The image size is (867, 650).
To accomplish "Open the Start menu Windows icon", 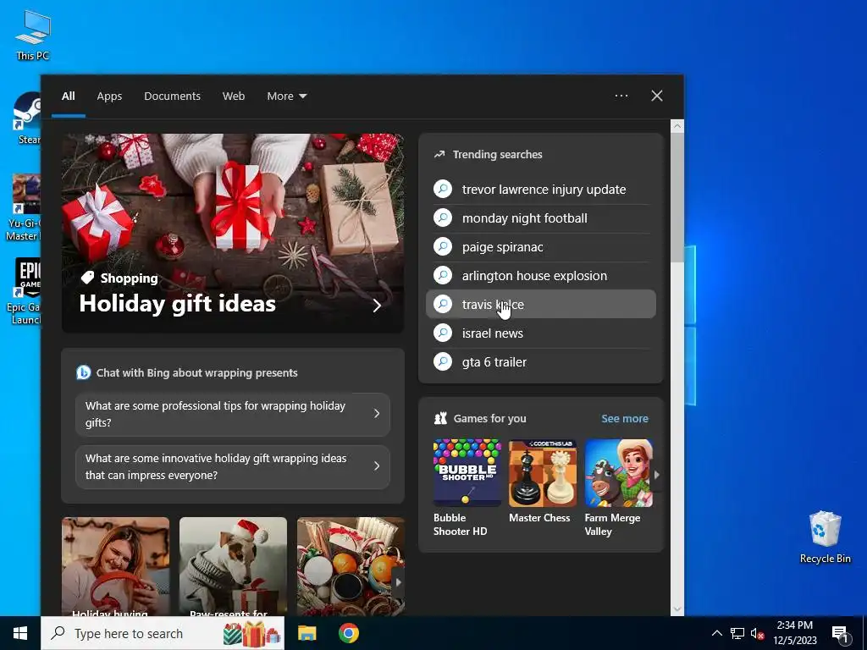I will point(20,633).
